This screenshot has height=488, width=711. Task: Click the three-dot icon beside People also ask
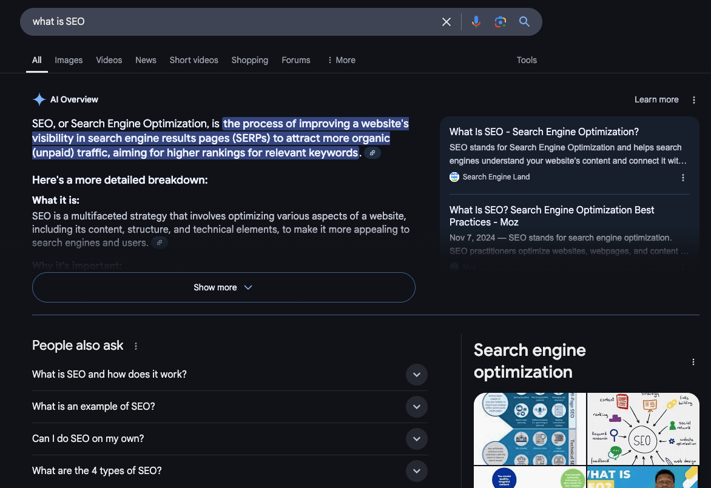coord(136,346)
